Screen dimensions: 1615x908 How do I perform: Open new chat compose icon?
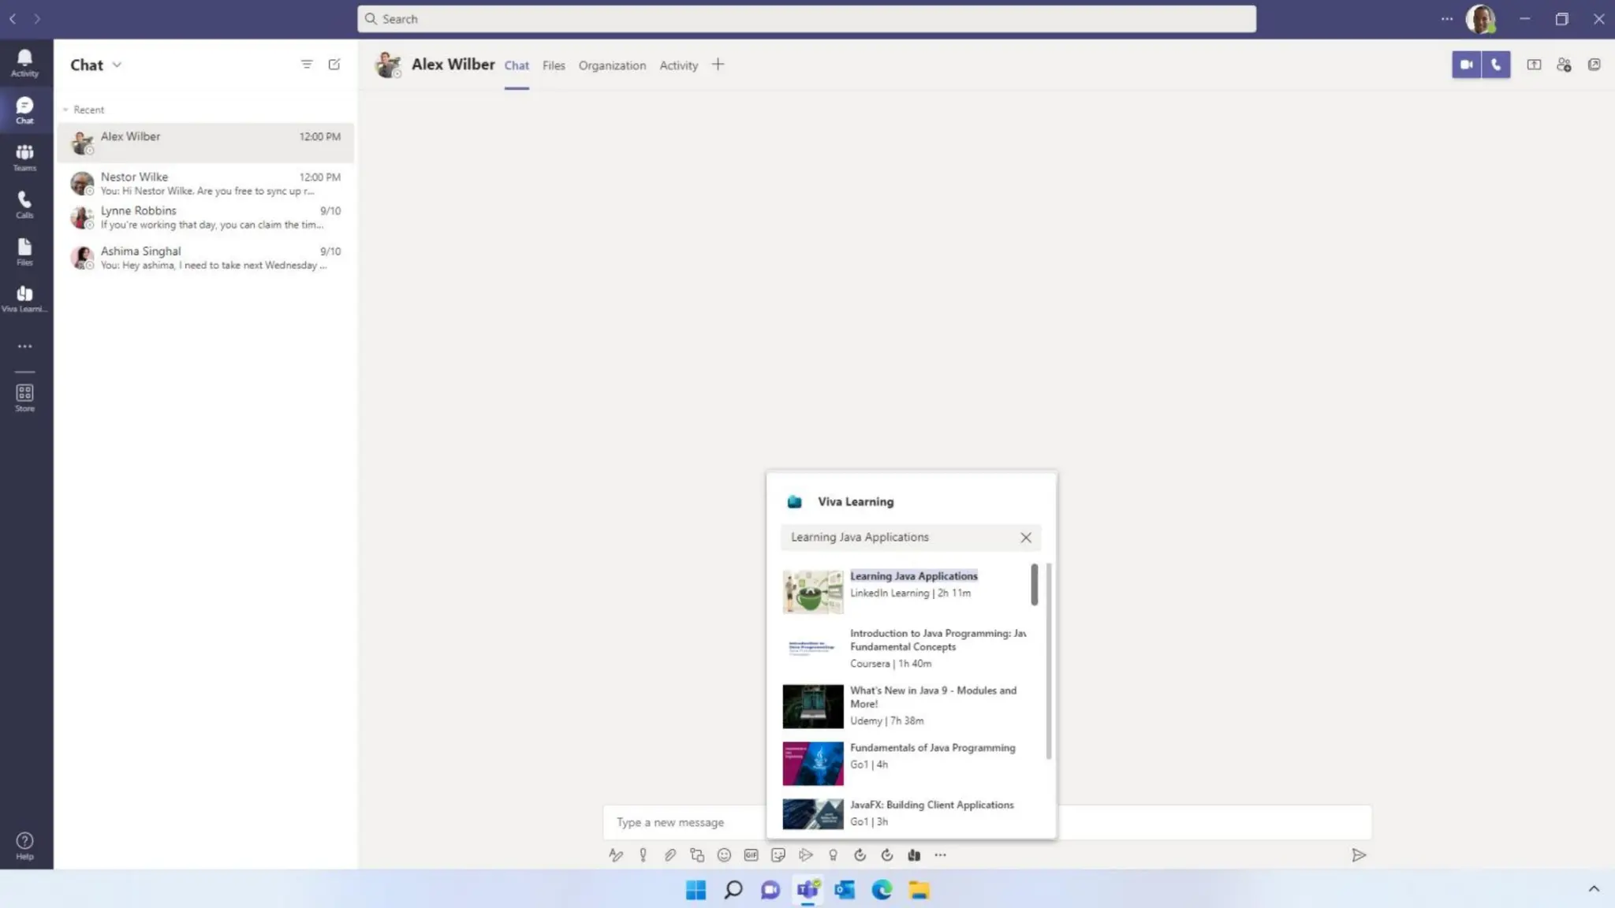coord(334,65)
